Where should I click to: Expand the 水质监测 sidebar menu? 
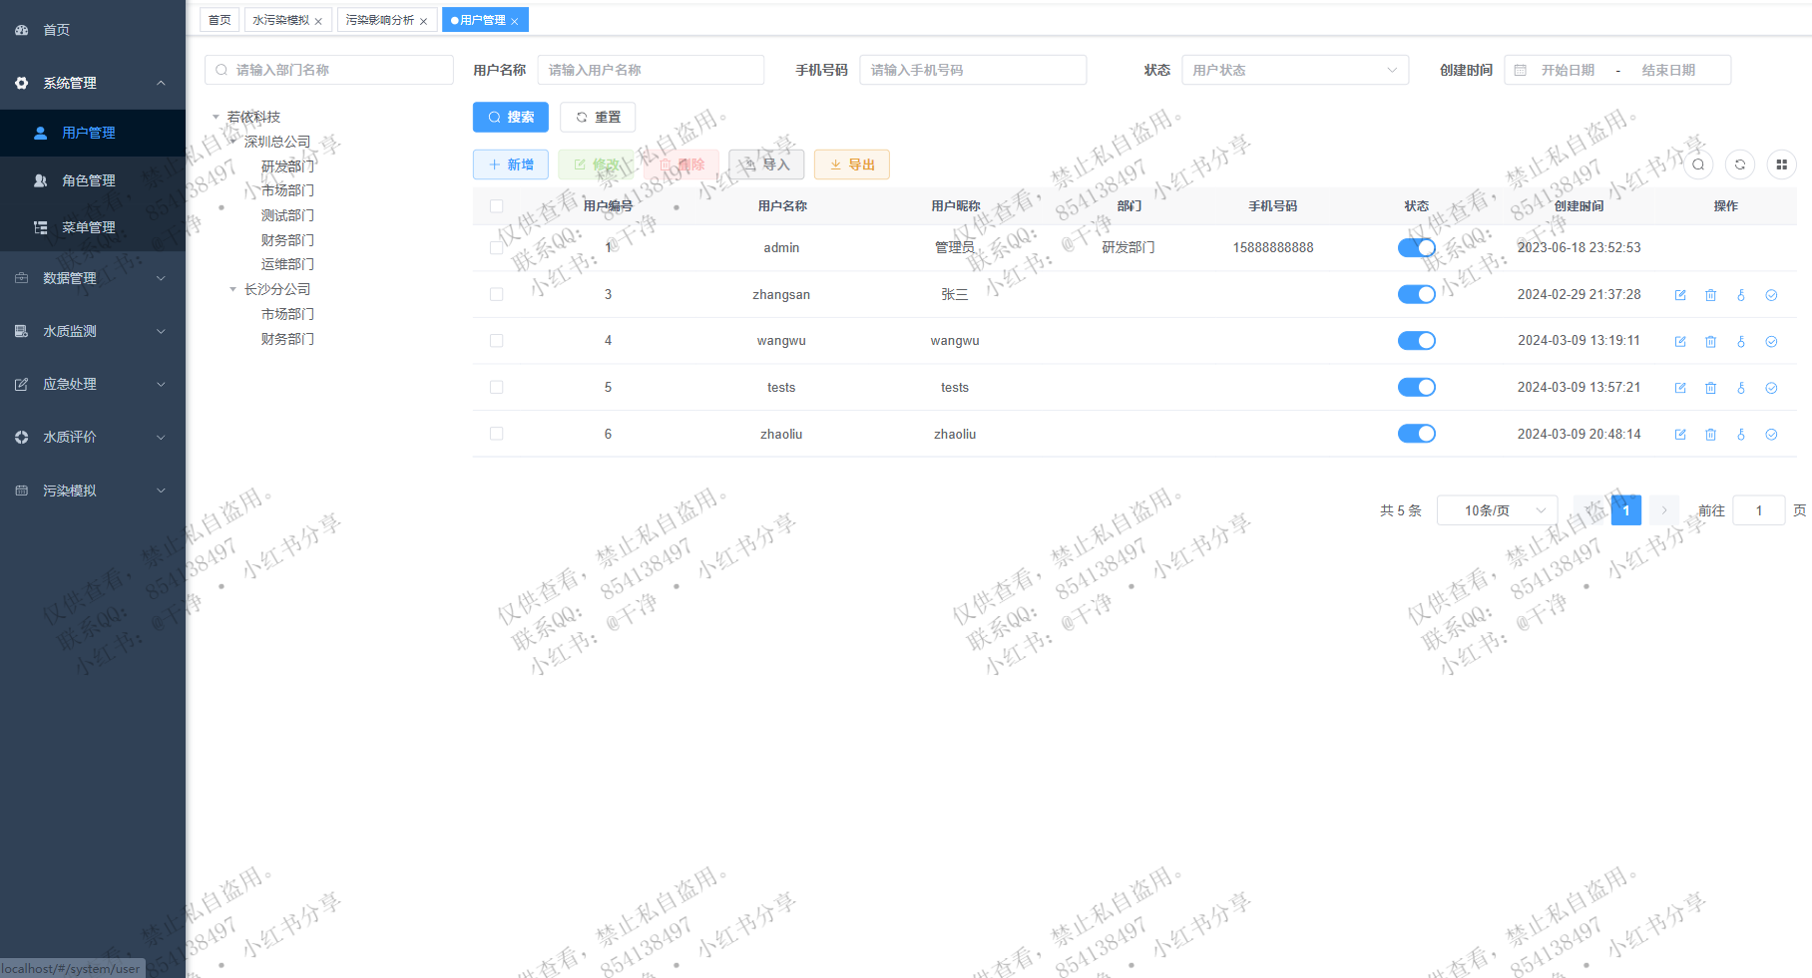tap(92, 331)
